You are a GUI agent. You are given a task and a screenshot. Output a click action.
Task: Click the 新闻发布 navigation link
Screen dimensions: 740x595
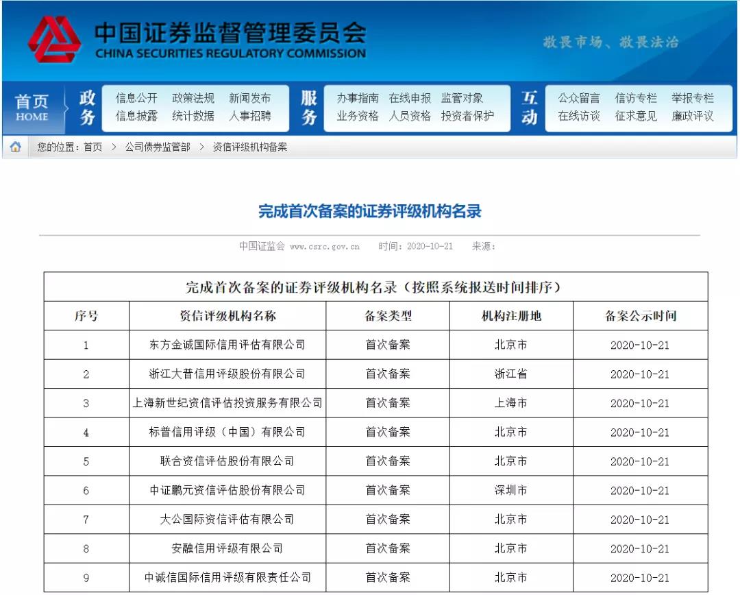[x=251, y=98]
